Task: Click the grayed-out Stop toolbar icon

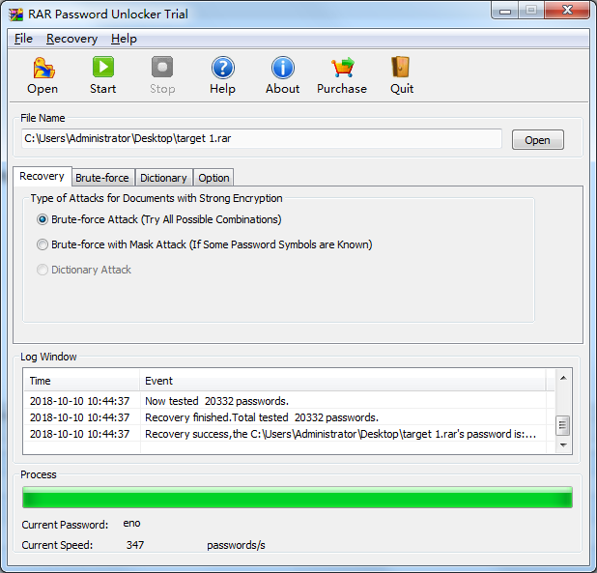Action: tap(162, 67)
